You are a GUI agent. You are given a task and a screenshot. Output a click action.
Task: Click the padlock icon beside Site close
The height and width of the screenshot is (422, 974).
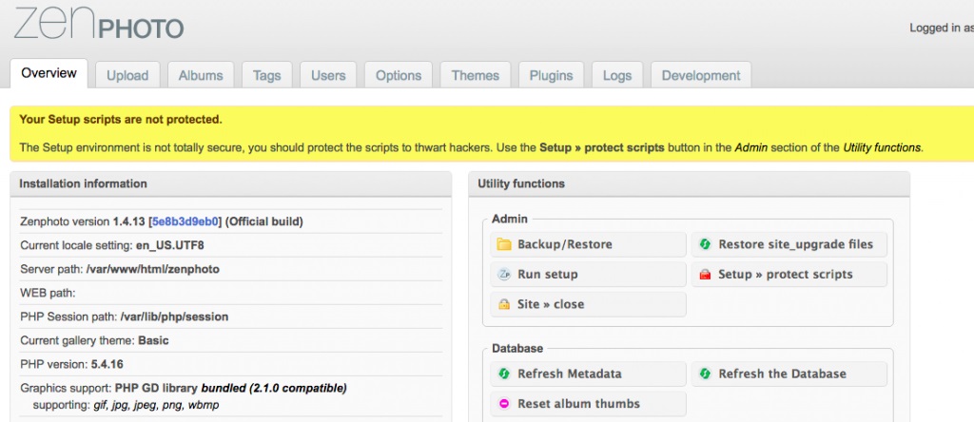[504, 305]
